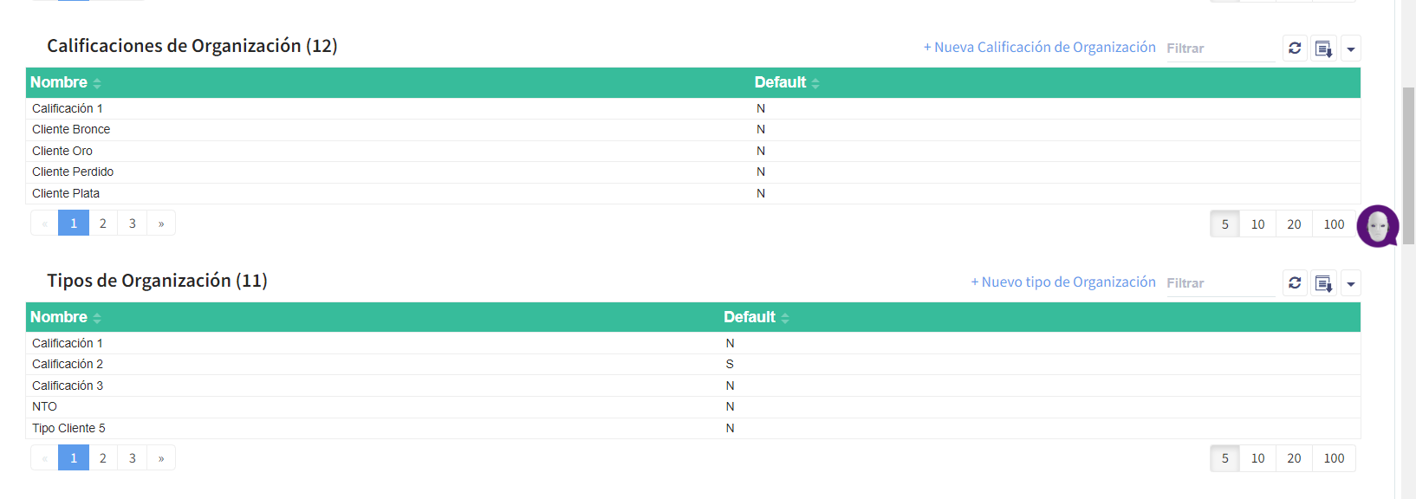Show 20 rows per page in Tipos
The image size is (1416, 499).
tap(1294, 458)
